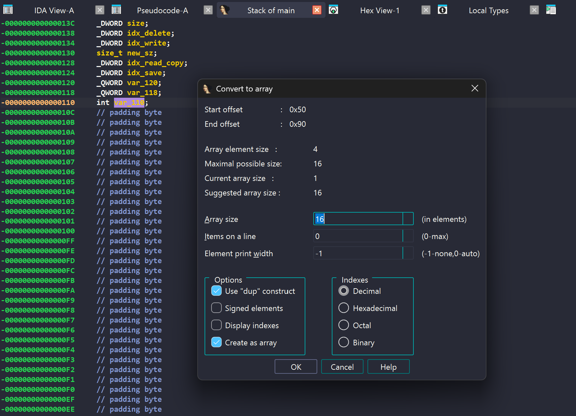Click the Hex View-1 tab icon
The height and width of the screenshot is (416, 576).
(333, 10)
